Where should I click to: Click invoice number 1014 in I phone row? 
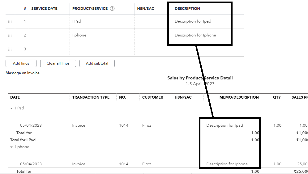124,164
